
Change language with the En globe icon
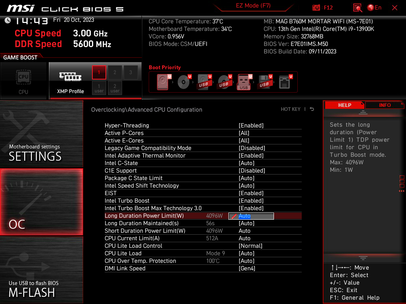(374, 8)
